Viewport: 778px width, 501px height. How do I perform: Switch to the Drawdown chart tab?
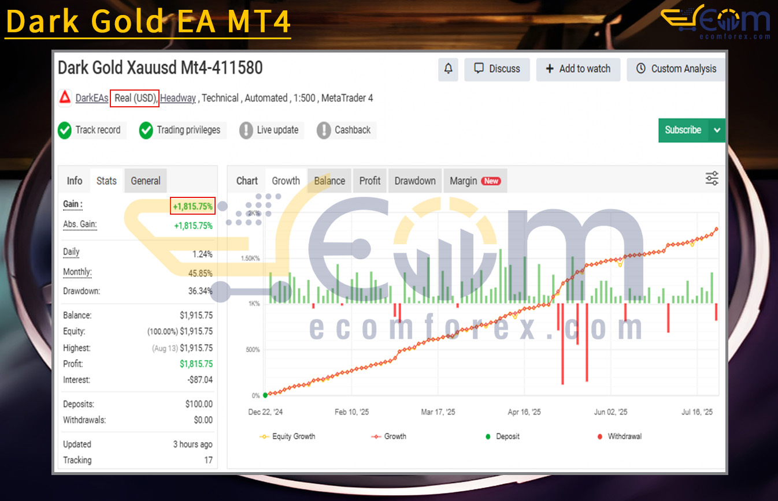click(x=415, y=181)
